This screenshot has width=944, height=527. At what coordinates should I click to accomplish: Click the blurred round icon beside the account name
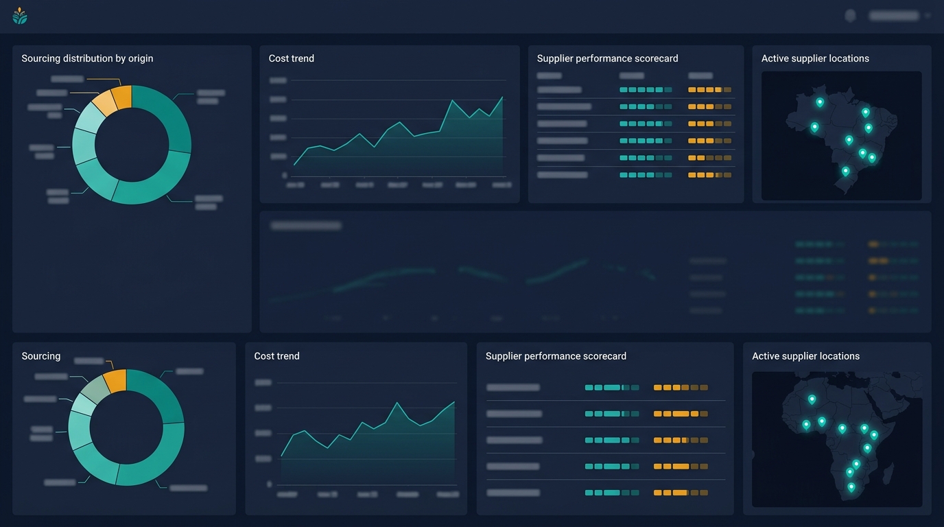click(850, 15)
